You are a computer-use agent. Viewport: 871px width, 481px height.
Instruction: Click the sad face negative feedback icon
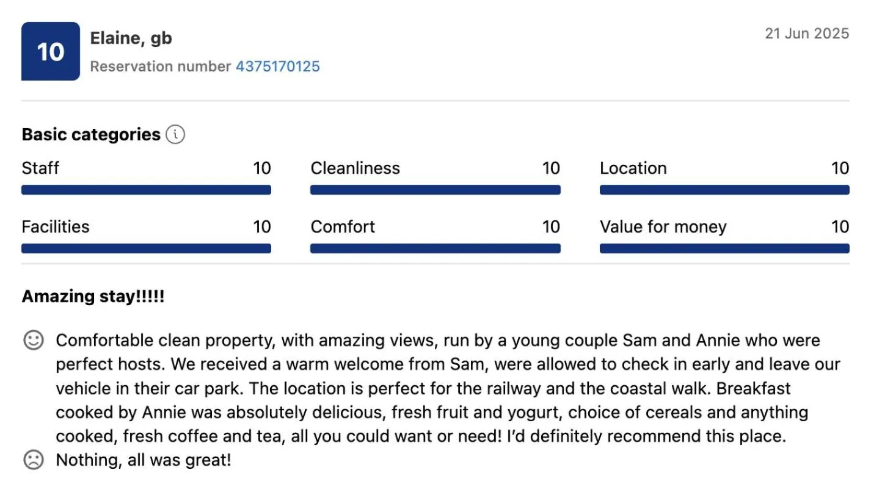tap(34, 460)
